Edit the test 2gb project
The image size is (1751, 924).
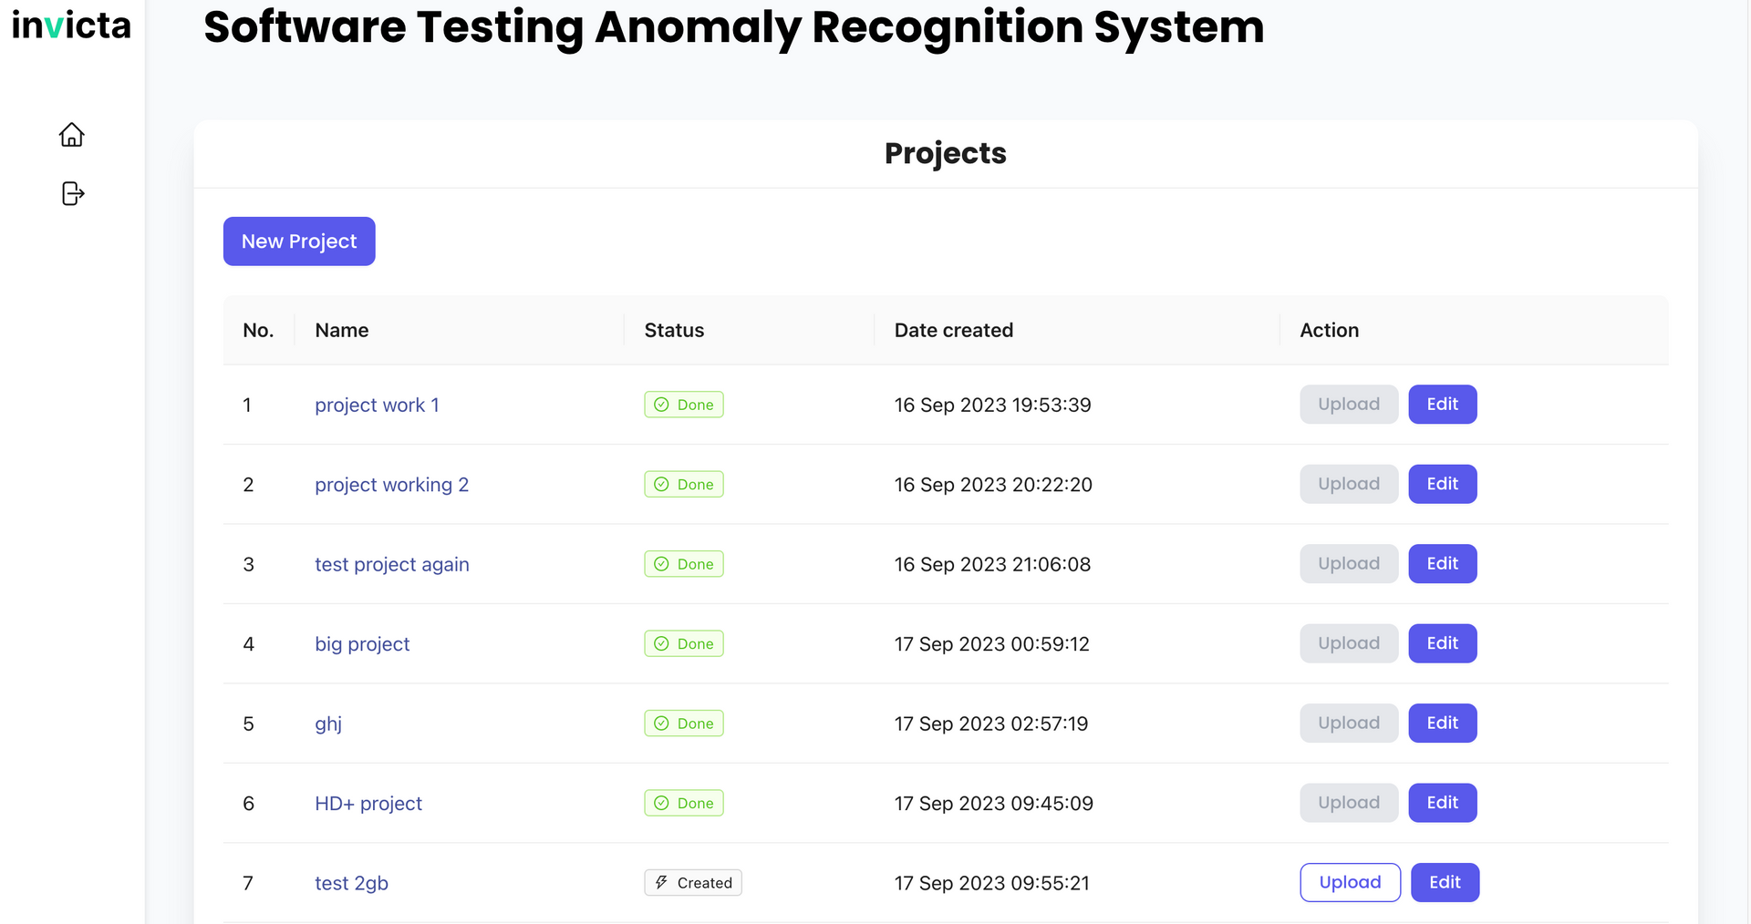click(1445, 882)
